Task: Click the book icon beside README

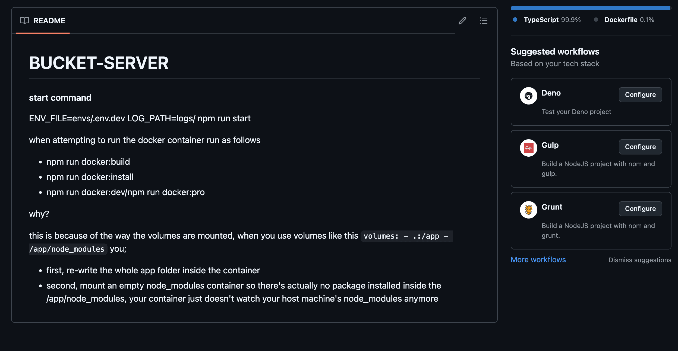Action: 24,21
